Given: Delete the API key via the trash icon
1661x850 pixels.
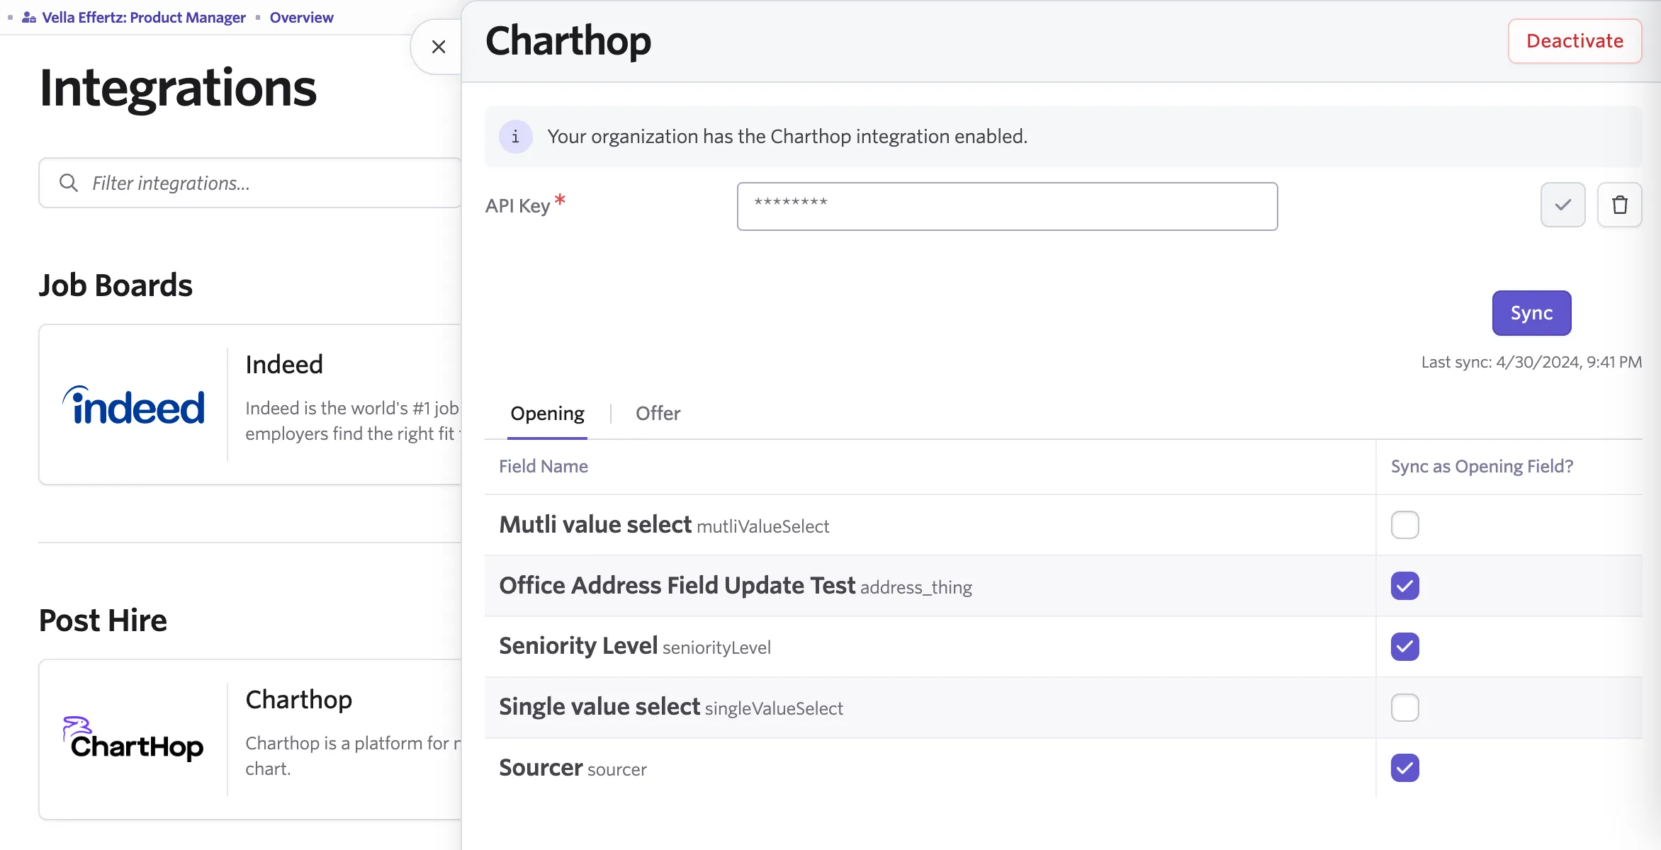Looking at the screenshot, I should (x=1619, y=205).
